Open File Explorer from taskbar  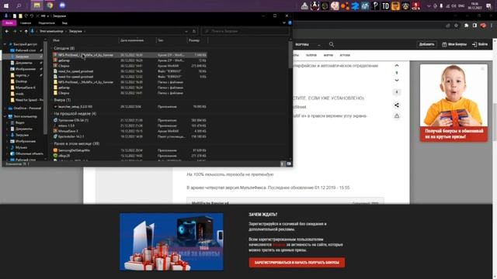pos(36,5)
